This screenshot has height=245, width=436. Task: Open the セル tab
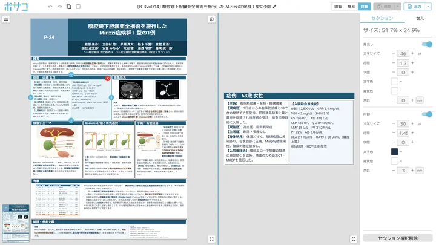tap(420, 18)
